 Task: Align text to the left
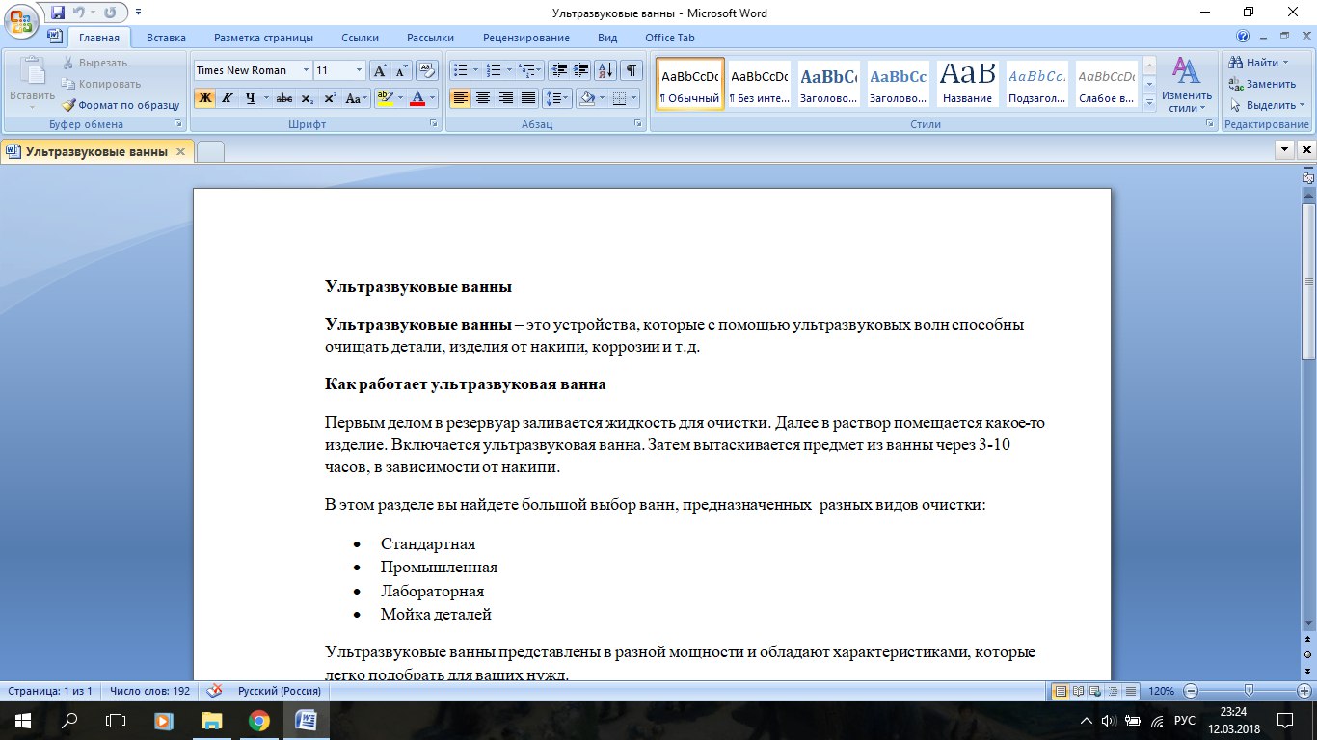(460, 98)
